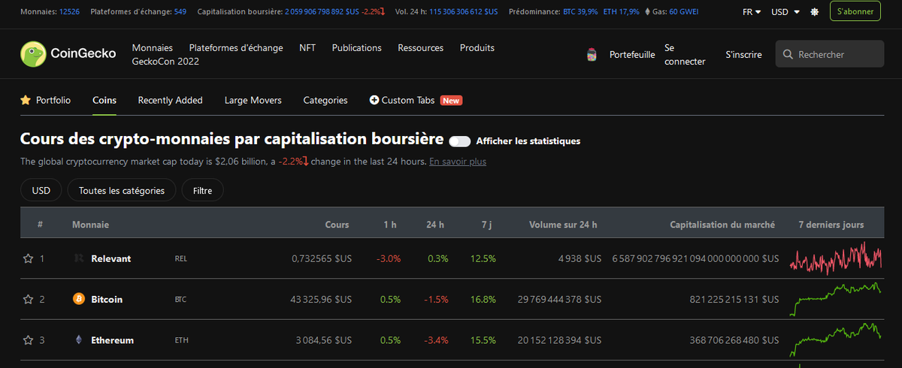Image resolution: width=902 pixels, height=368 pixels.
Task: Sort by the 24 h column header
Action: (435, 225)
